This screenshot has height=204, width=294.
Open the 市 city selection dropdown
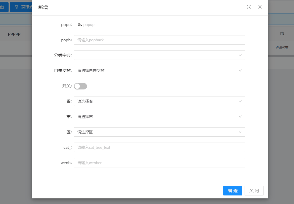click(x=159, y=117)
